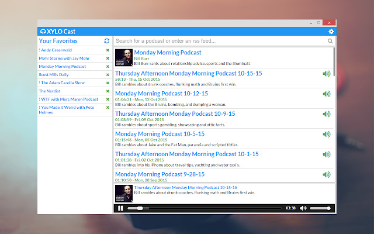Play the 10-9-15 episode via speaker icon
Screen dimensions: 374x234
[x=327, y=114]
